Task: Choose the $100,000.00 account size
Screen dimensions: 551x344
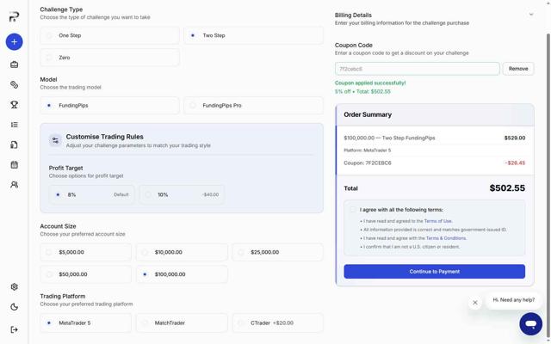Action: click(x=182, y=274)
